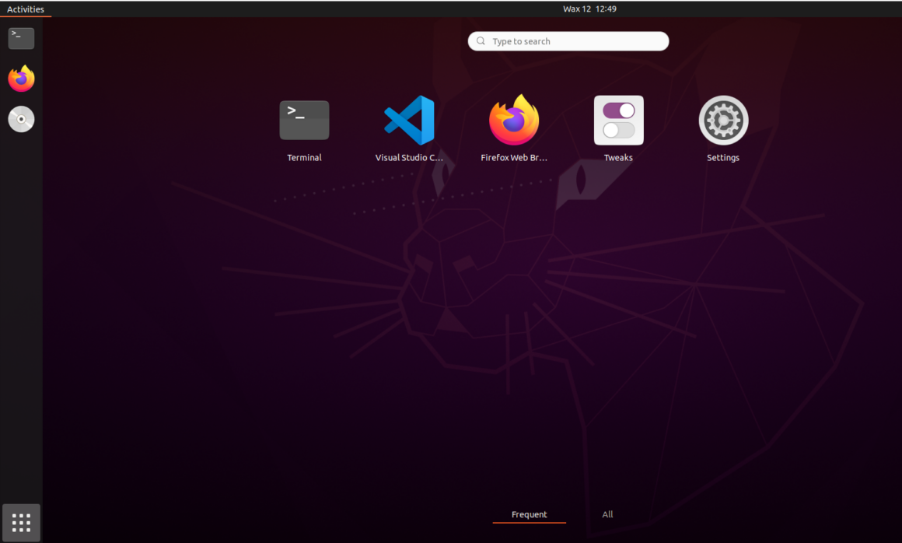Click the Firefox icon in the dock

tap(21, 79)
